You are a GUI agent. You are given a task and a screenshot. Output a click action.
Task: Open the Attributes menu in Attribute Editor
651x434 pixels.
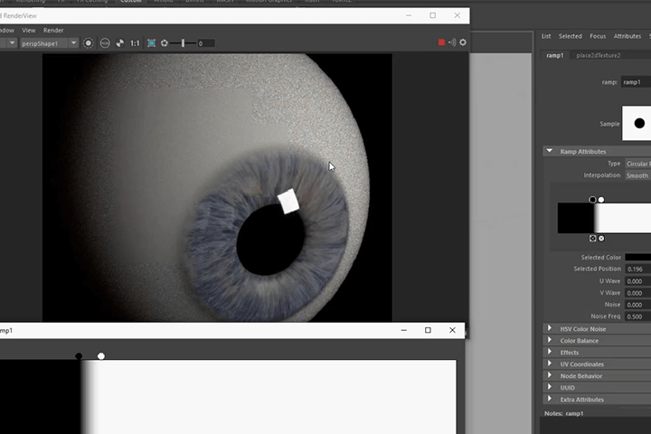pos(627,36)
